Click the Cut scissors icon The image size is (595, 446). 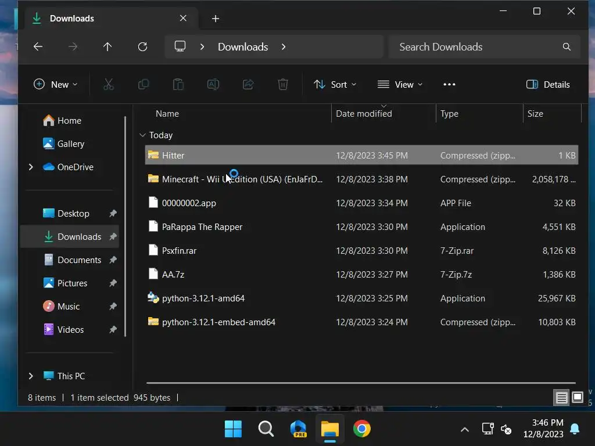[109, 84]
